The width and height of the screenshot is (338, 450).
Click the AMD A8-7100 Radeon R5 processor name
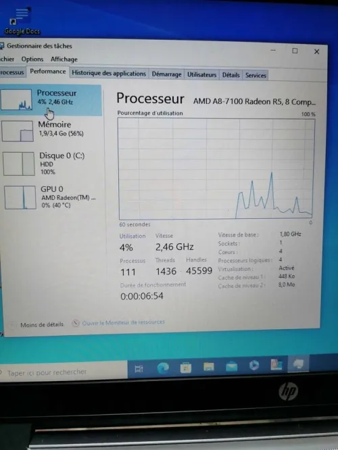(x=254, y=101)
